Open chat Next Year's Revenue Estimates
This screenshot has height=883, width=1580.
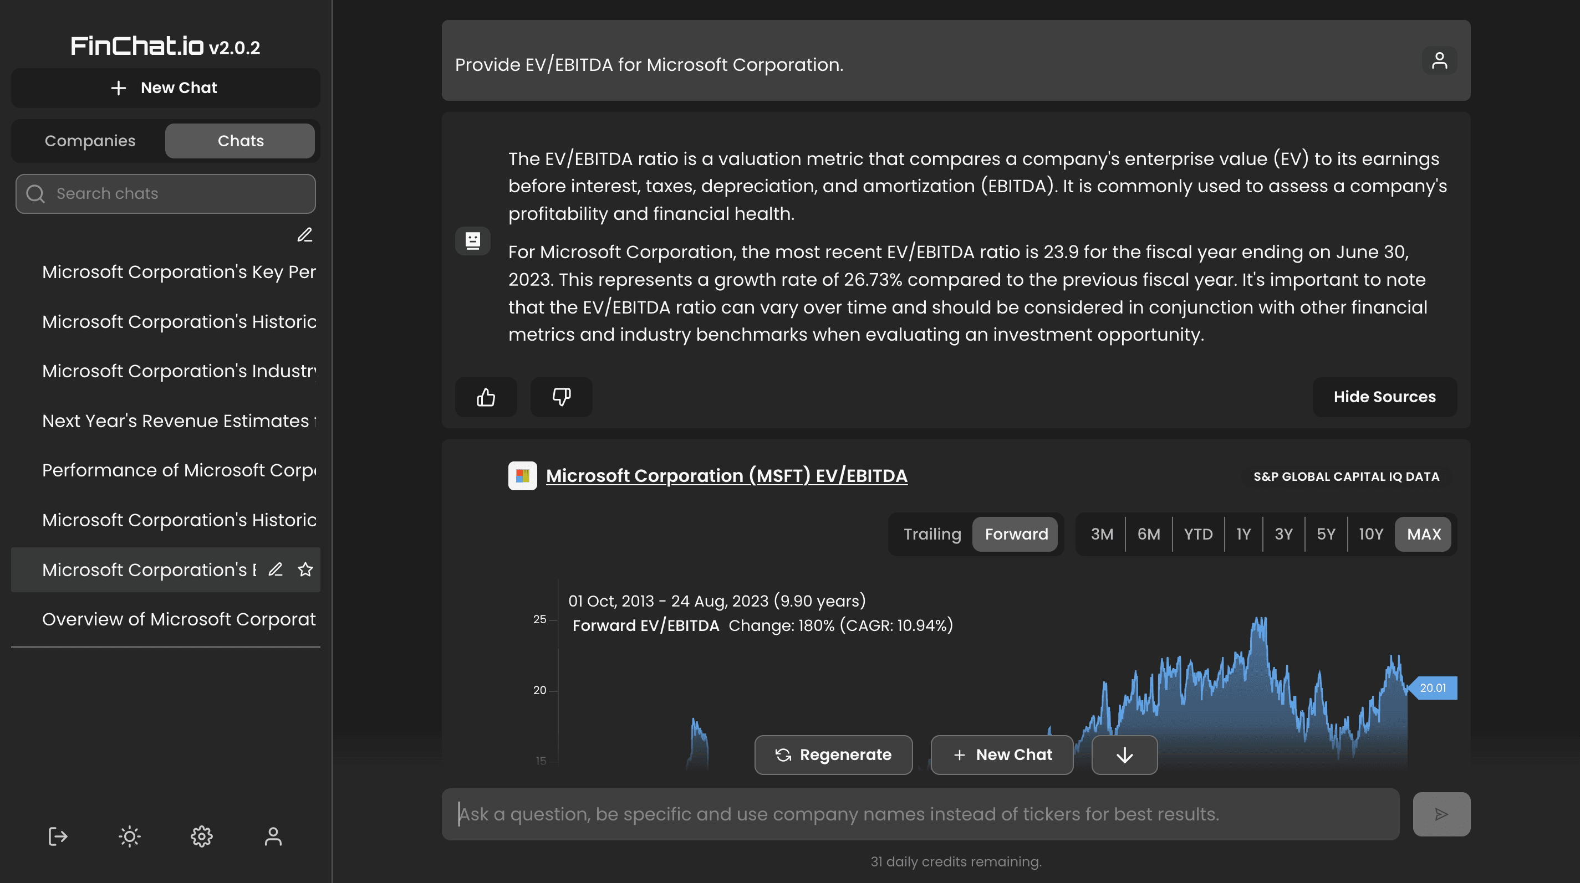click(x=166, y=421)
